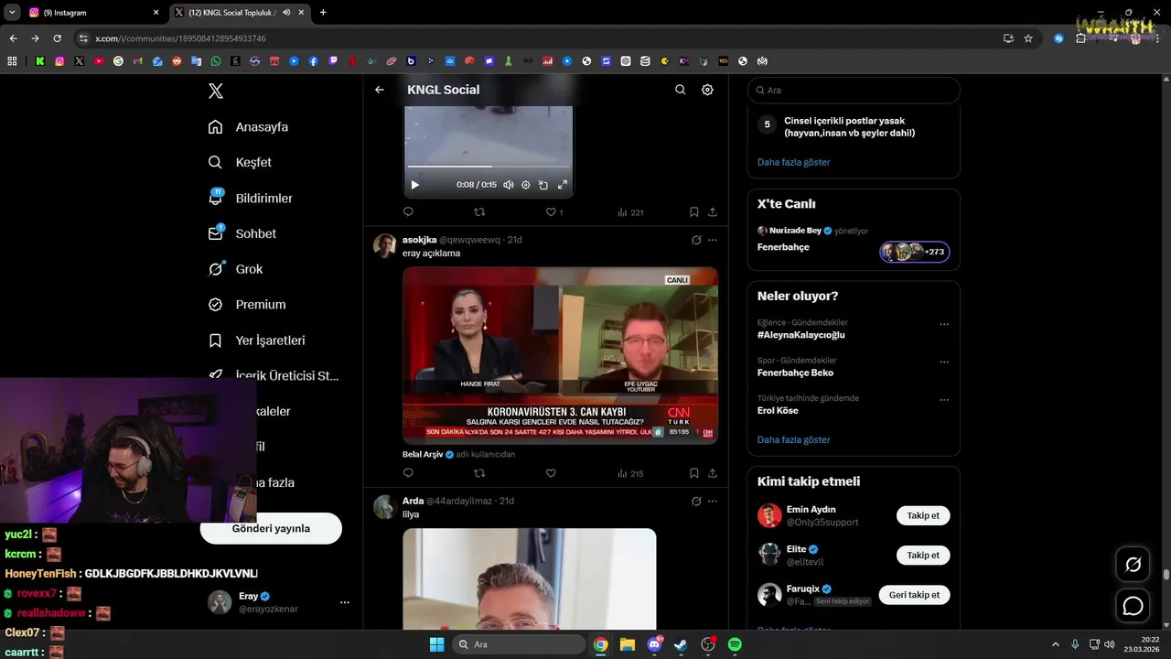Share the post with 221 views
The image size is (1171, 659).
click(712, 211)
